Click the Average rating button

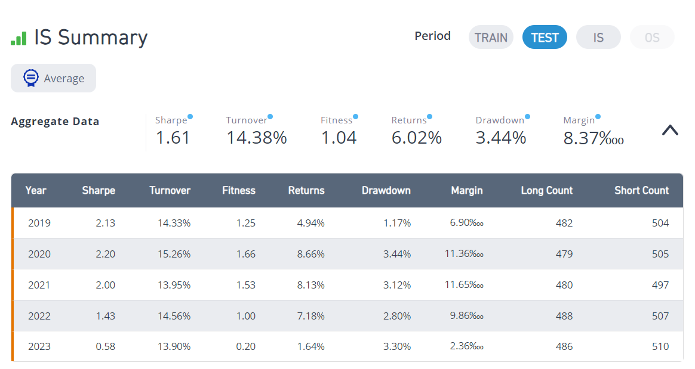[x=53, y=78]
